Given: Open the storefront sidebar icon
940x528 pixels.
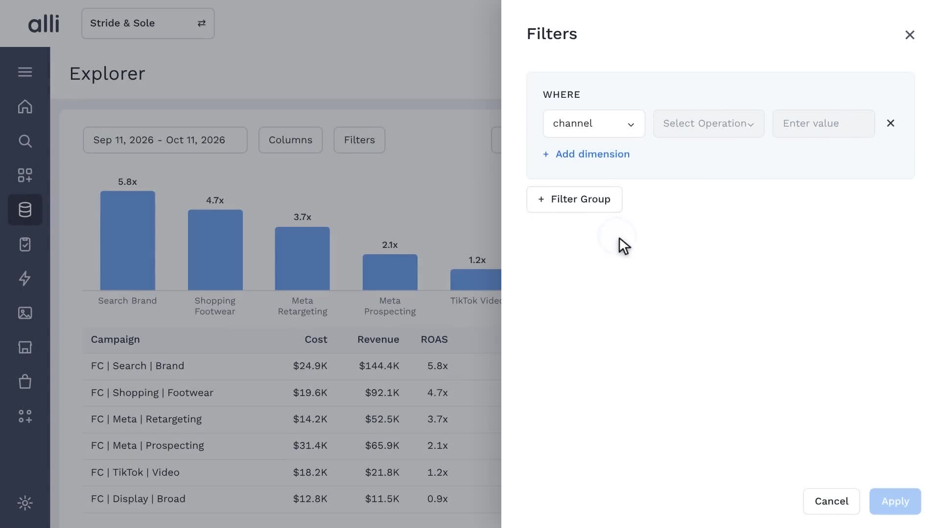Looking at the screenshot, I should [x=25, y=347].
